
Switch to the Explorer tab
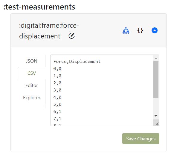pos(32,98)
